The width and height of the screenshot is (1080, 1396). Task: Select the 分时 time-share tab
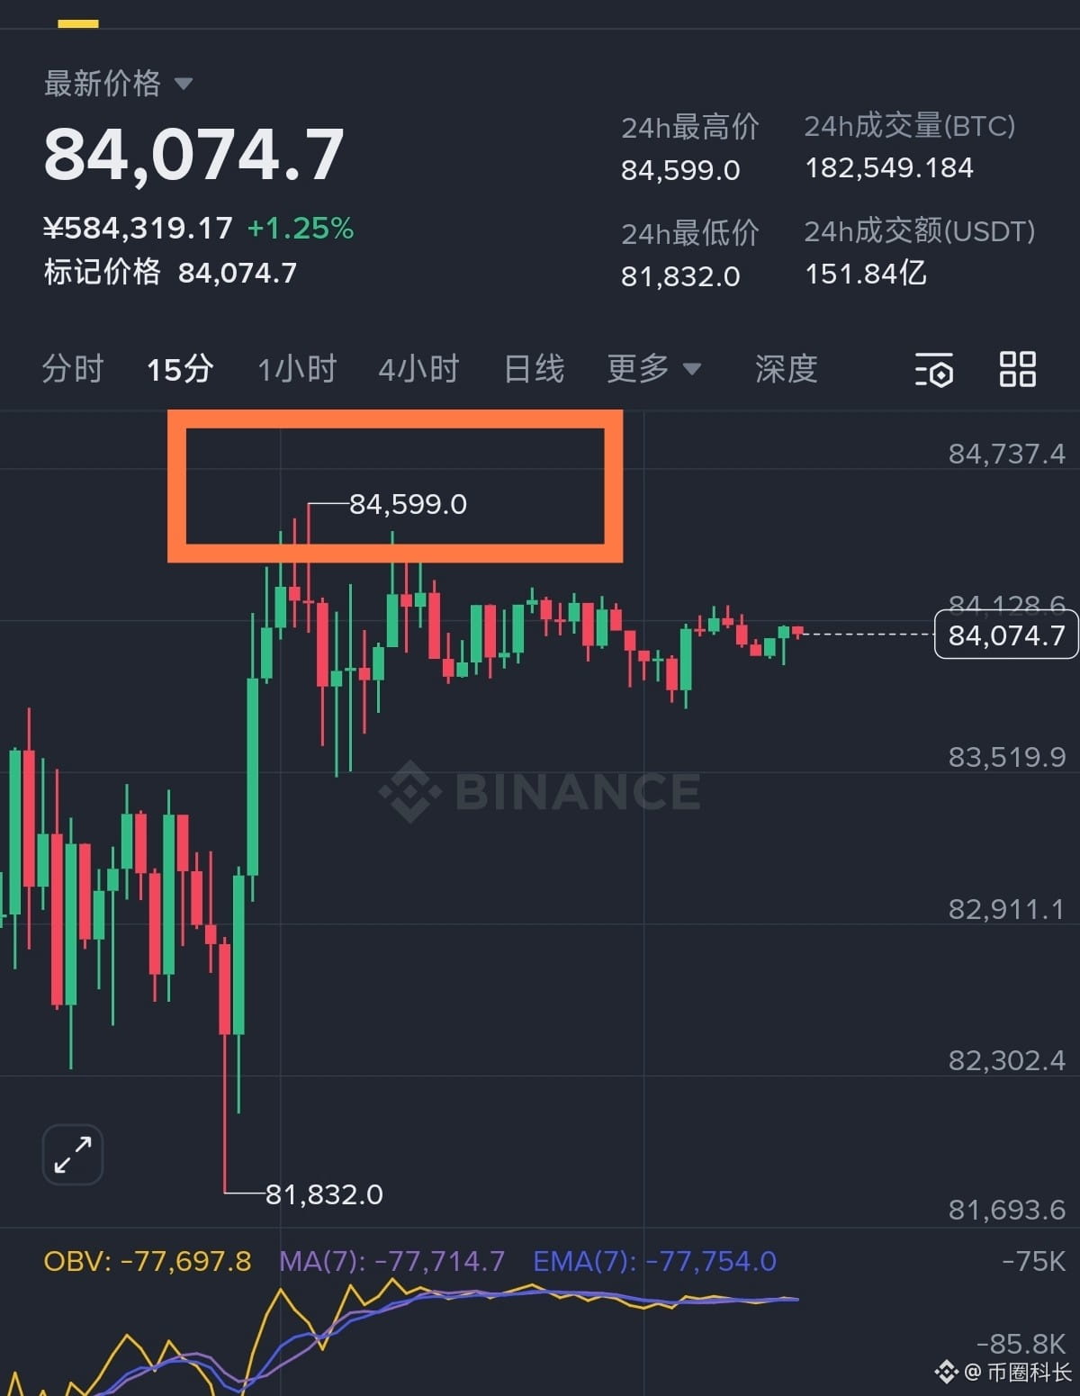point(73,369)
